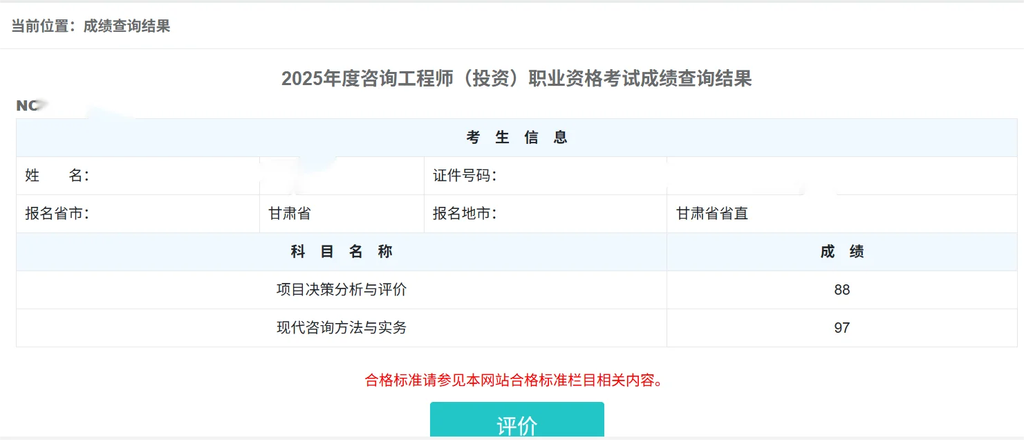Select the score 97 cell
The width and height of the screenshot is (1024, 440).
click(843, 328)
